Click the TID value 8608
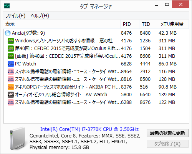Viewport: 192px width, 154px height. point(145,56)
